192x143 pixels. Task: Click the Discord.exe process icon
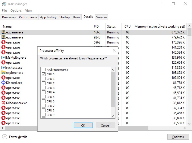3,83
